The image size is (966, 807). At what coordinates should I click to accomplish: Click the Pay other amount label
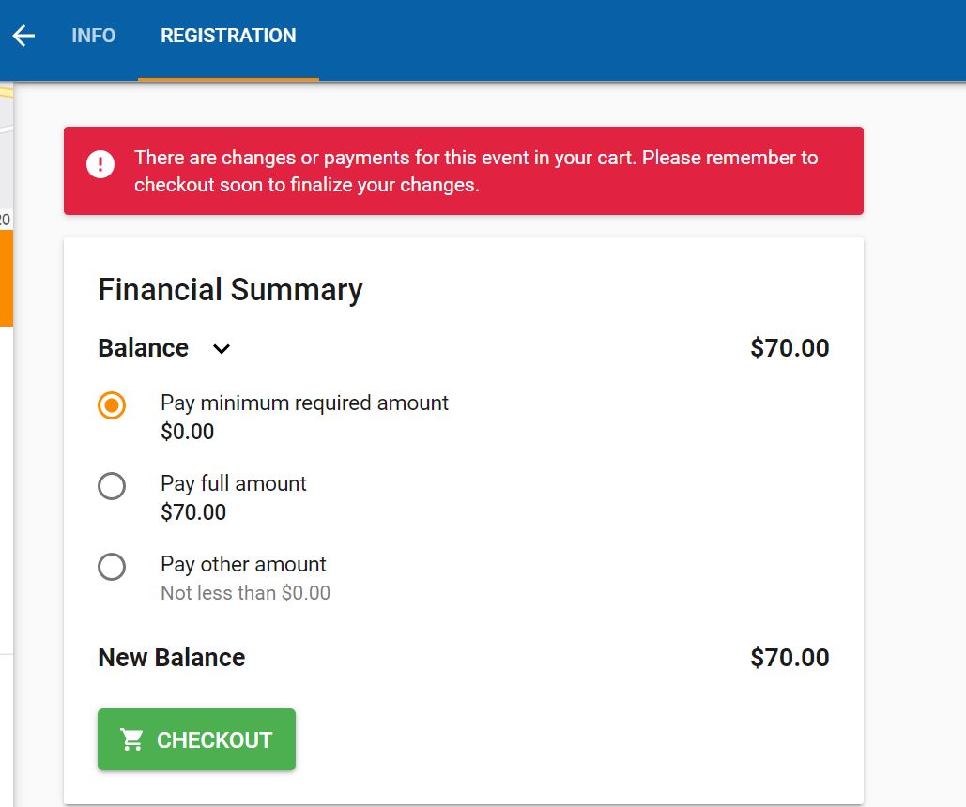click(x=243, y=564)
